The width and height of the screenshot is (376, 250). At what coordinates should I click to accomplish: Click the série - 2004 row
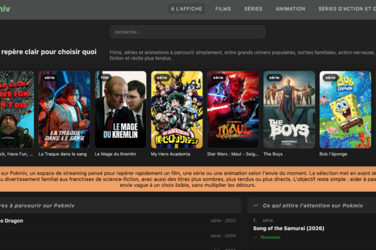(120, 236)
